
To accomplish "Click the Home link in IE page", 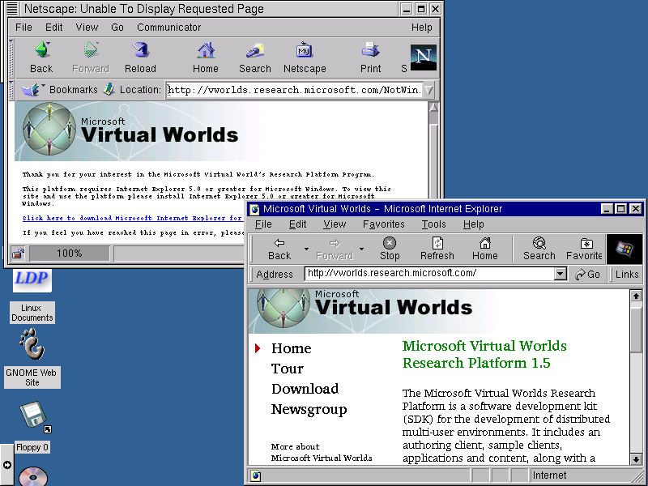I will 292,348.
